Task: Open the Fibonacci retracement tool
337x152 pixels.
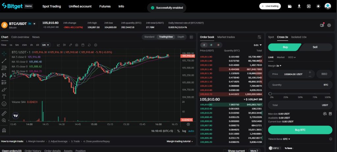Action: pos(4,68)
